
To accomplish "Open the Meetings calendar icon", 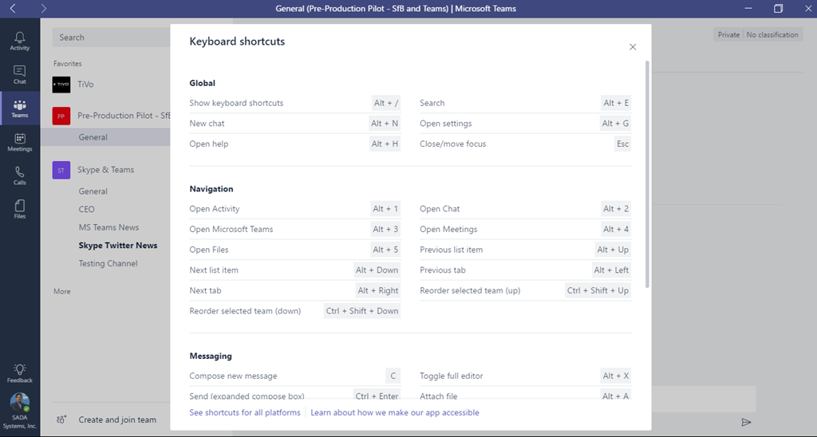I will [20, 139].
